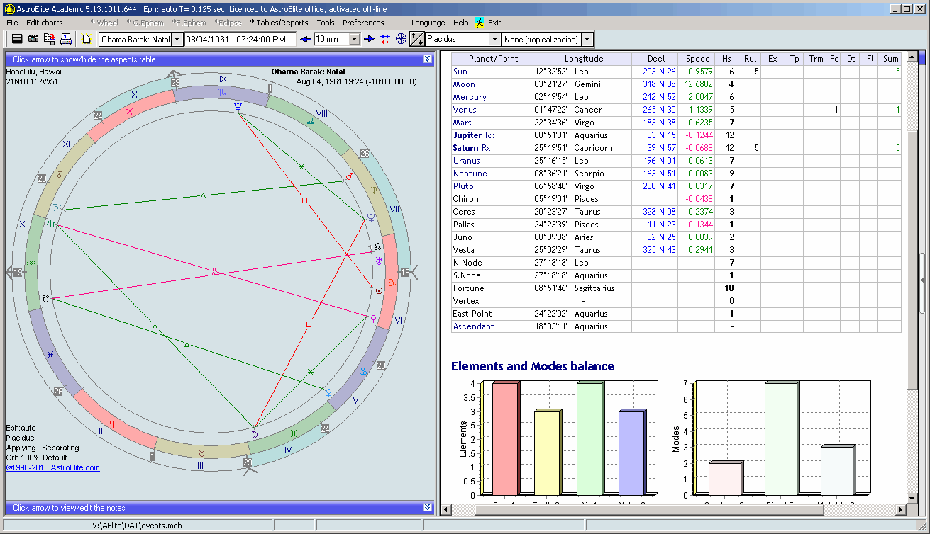930x534 pixels.
Task: Expand the notes panel at bottom
Action: click(427, 508)
